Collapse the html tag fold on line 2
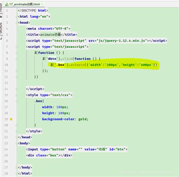The image size is (179, 177). tap(17, 17)
